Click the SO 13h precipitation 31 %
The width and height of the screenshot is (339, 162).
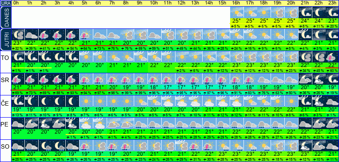tap(195, 160)
